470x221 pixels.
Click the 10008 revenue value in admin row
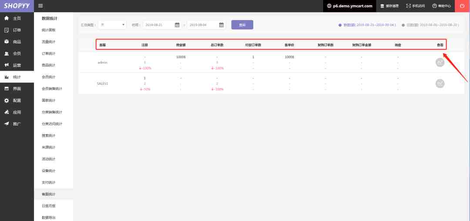(x=181, y=57)
